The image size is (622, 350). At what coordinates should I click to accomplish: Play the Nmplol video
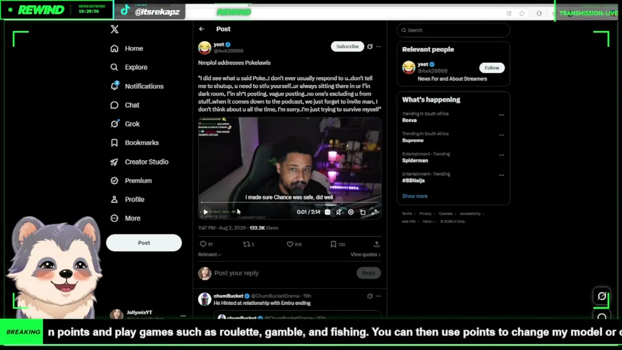(x=205, y=212)
